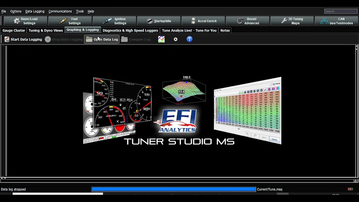
Task: Open the Basic/Load Settings toolbar button
Action: click(25, 21)
